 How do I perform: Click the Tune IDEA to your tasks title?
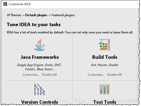[x=34, y=25]
